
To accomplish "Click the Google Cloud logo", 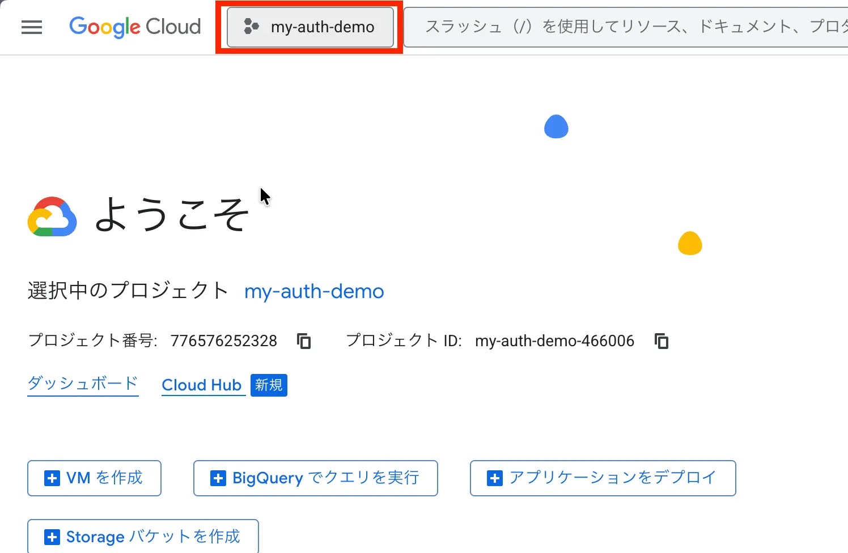I will [135, 27].
